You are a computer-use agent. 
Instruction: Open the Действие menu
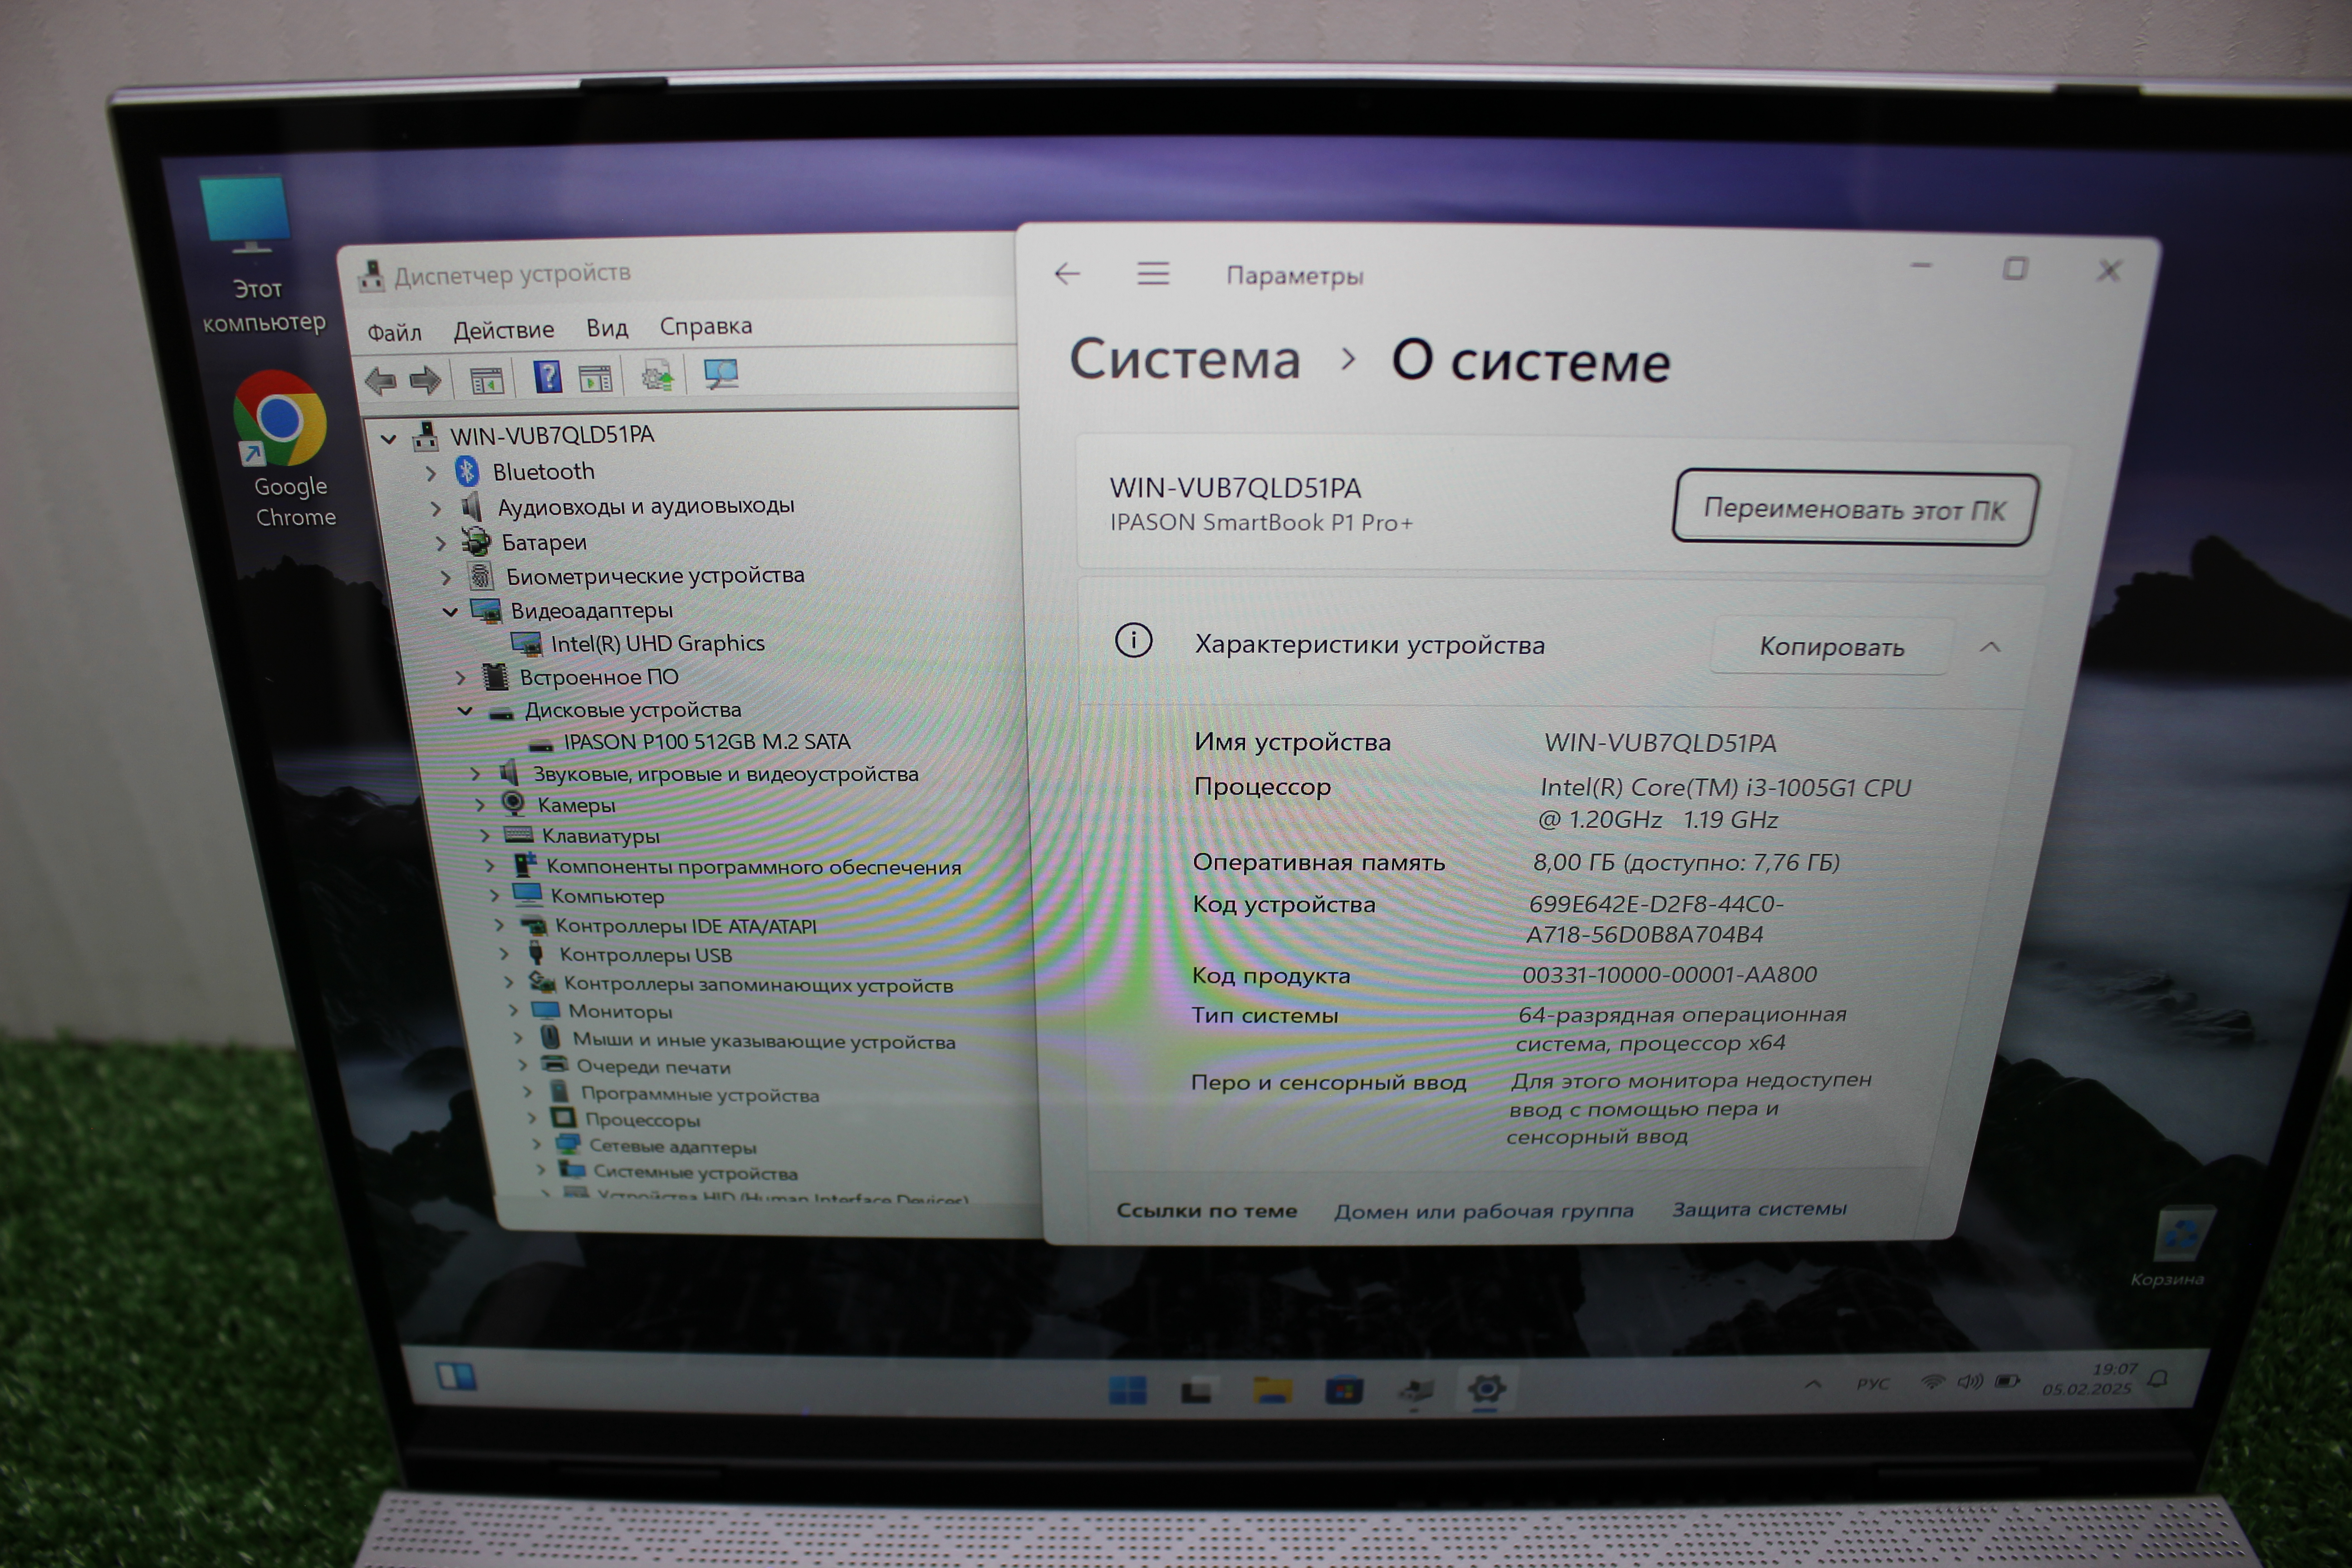pos(503,330)
